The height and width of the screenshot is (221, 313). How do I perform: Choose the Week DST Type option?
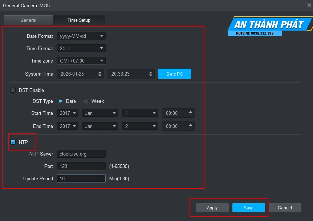click(86, 101)
